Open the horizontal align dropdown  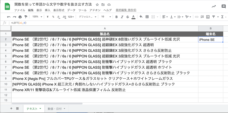[165, 17]
